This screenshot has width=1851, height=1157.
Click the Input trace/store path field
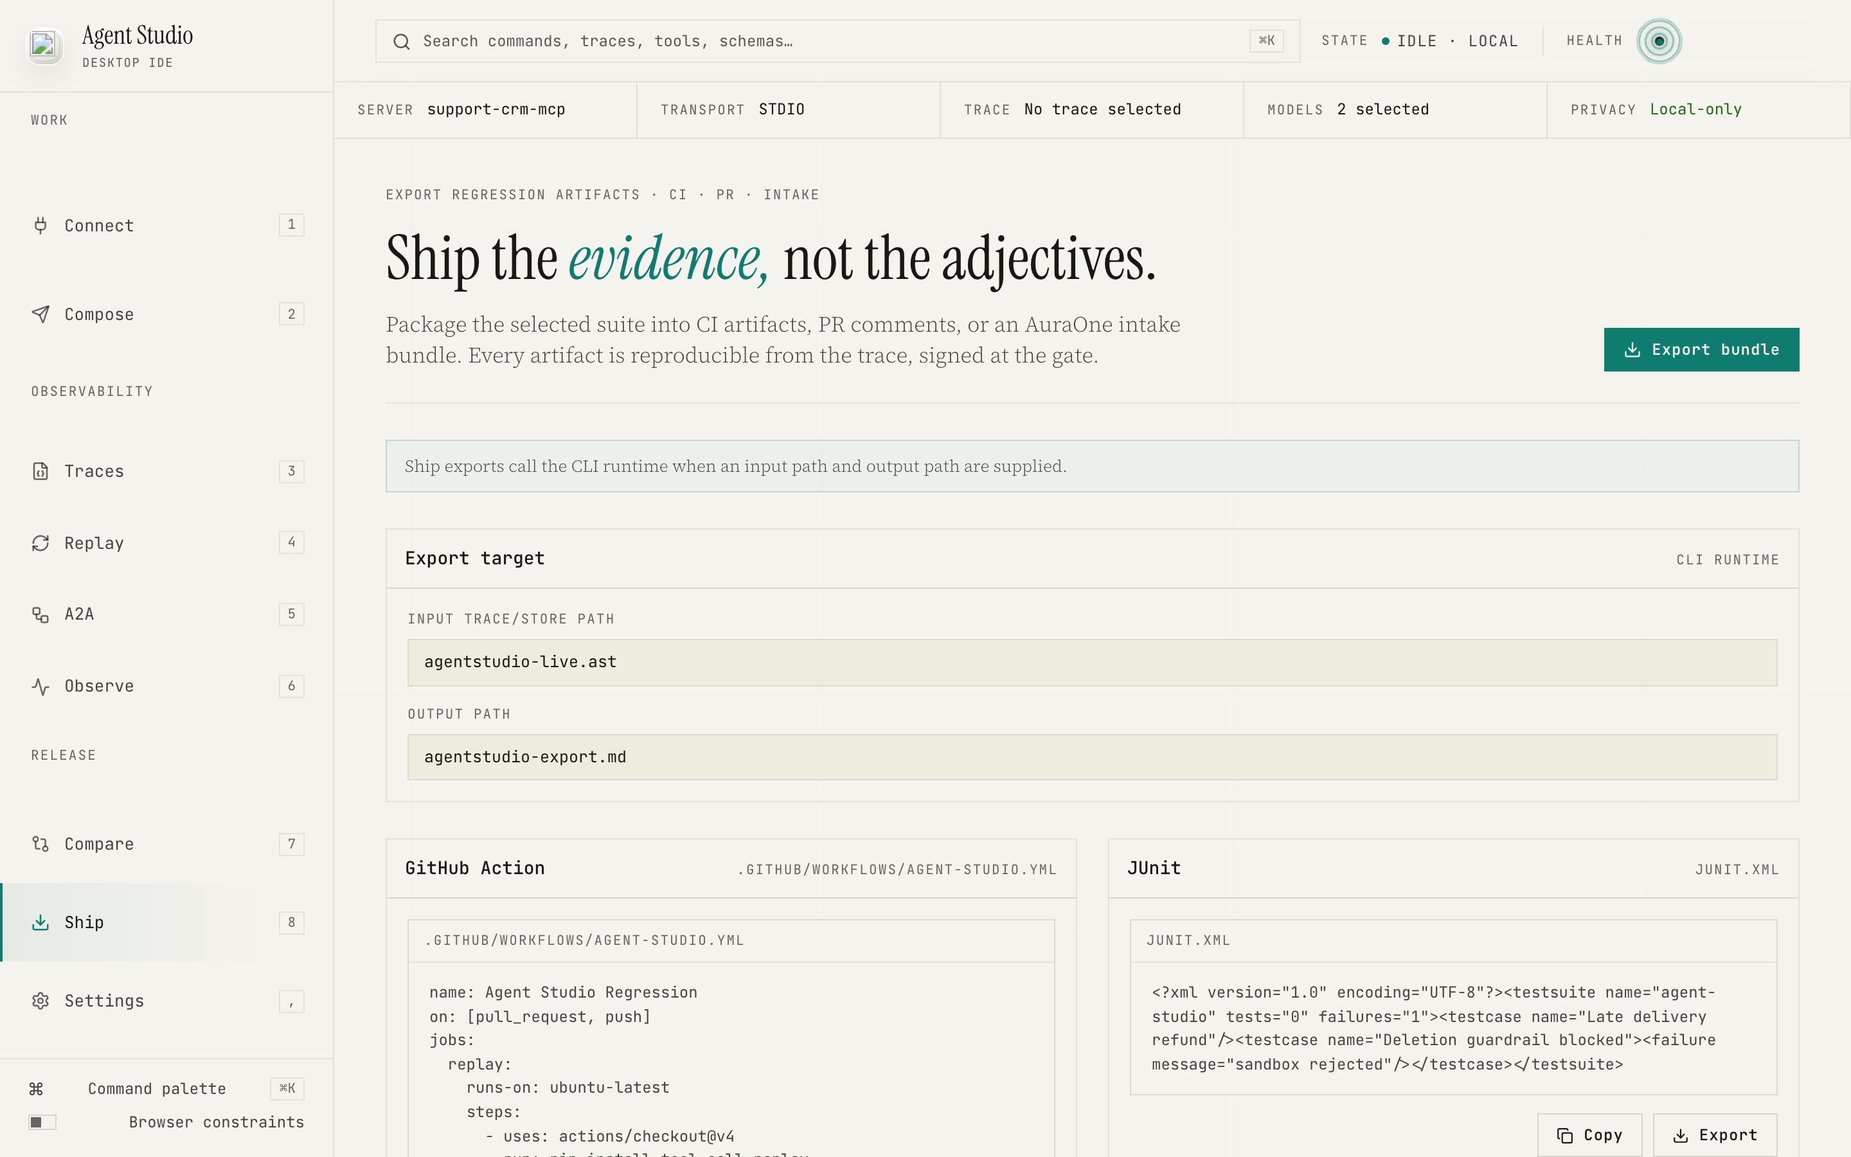click(1092, 662)
